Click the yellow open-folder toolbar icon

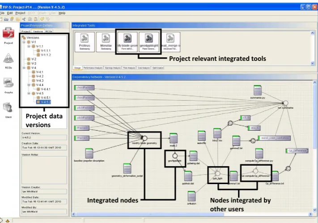pos(18,19)
